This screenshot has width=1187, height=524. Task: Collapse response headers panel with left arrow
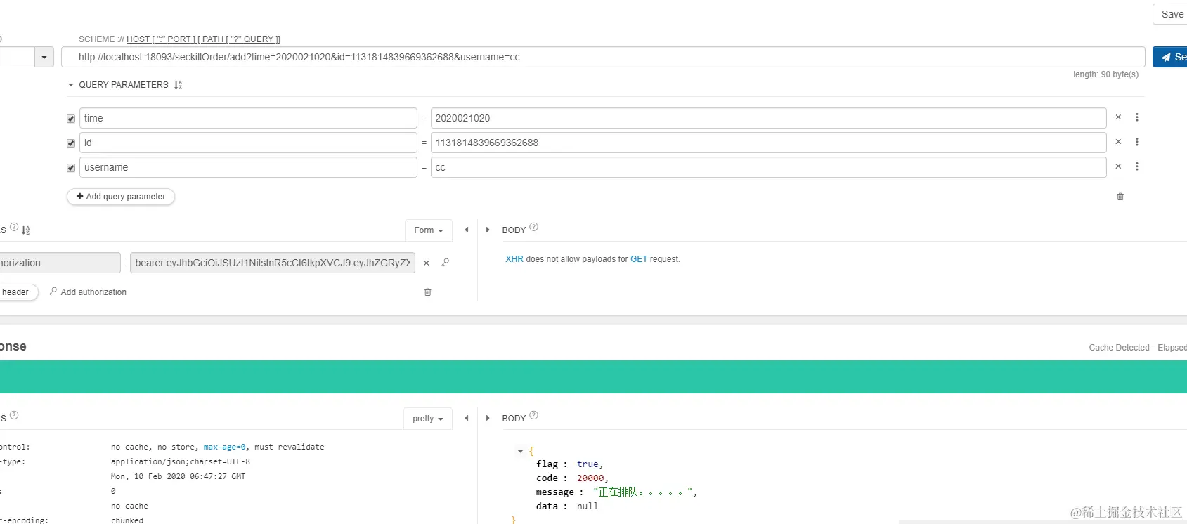[467, 418]
